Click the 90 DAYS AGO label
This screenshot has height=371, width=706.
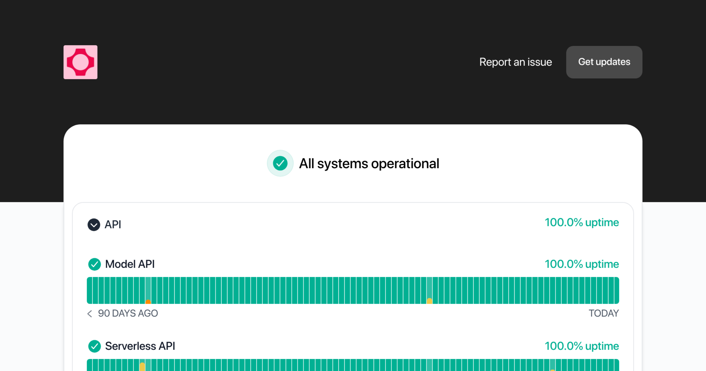[128, 313]
